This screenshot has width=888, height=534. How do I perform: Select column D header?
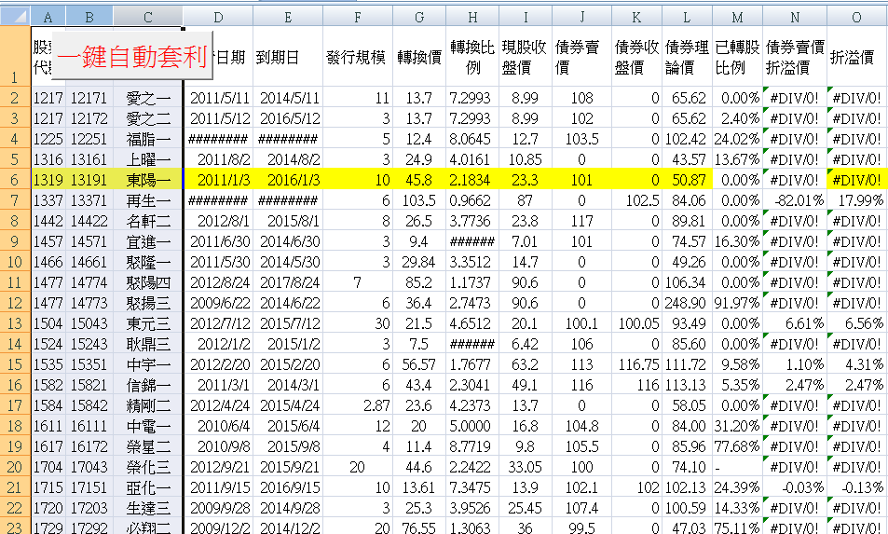[217, 17]
